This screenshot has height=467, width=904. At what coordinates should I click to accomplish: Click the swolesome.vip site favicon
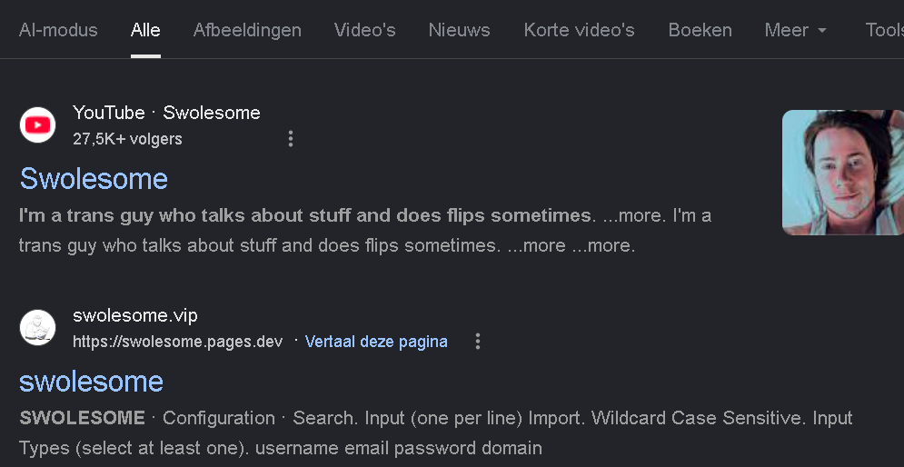[x=37, y=327]
